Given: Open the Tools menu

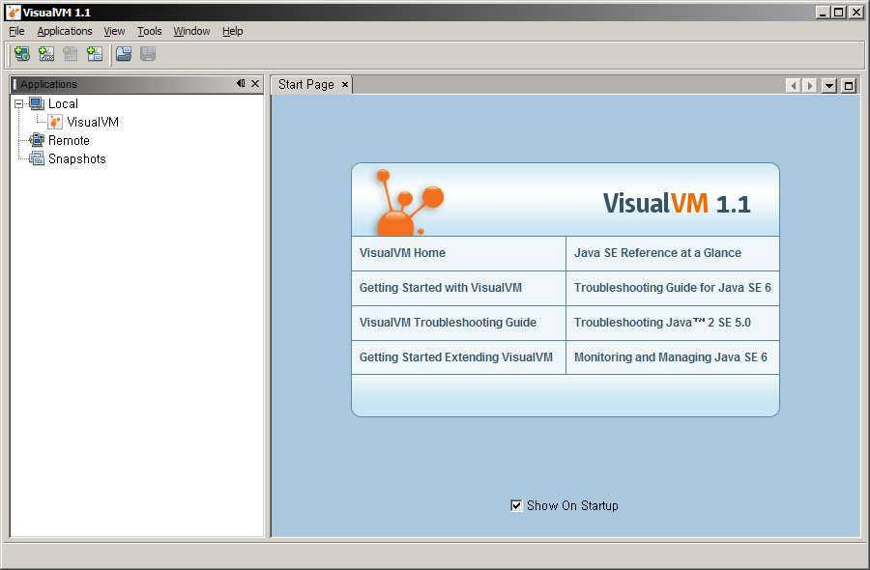Looking at the screenshot, I should pos(150,31).
